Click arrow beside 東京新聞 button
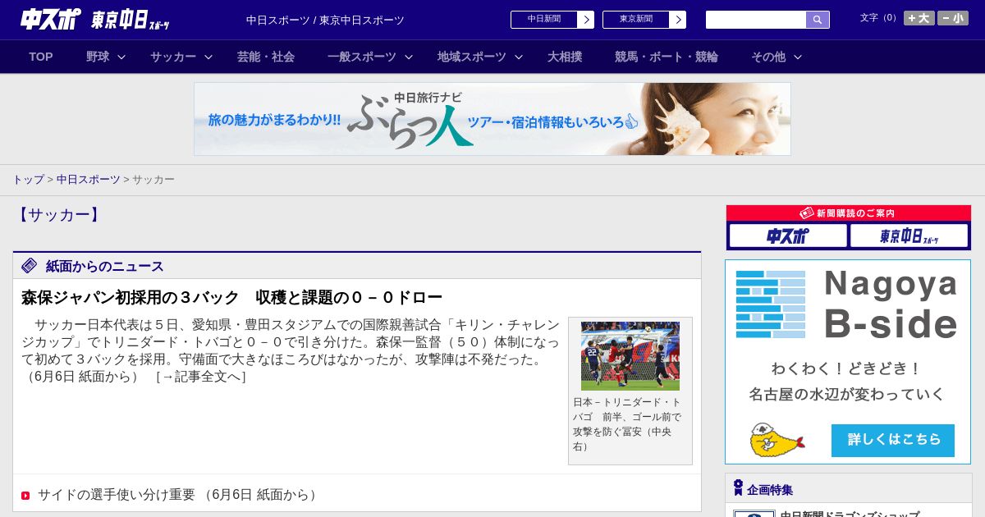985x517 pixels. point(678,20)
